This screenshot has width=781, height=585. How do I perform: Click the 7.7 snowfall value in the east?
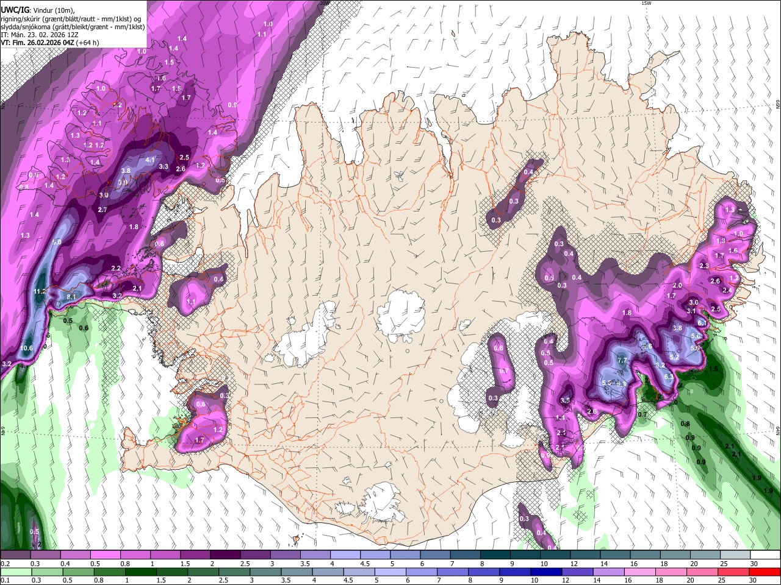coord(622,361)
